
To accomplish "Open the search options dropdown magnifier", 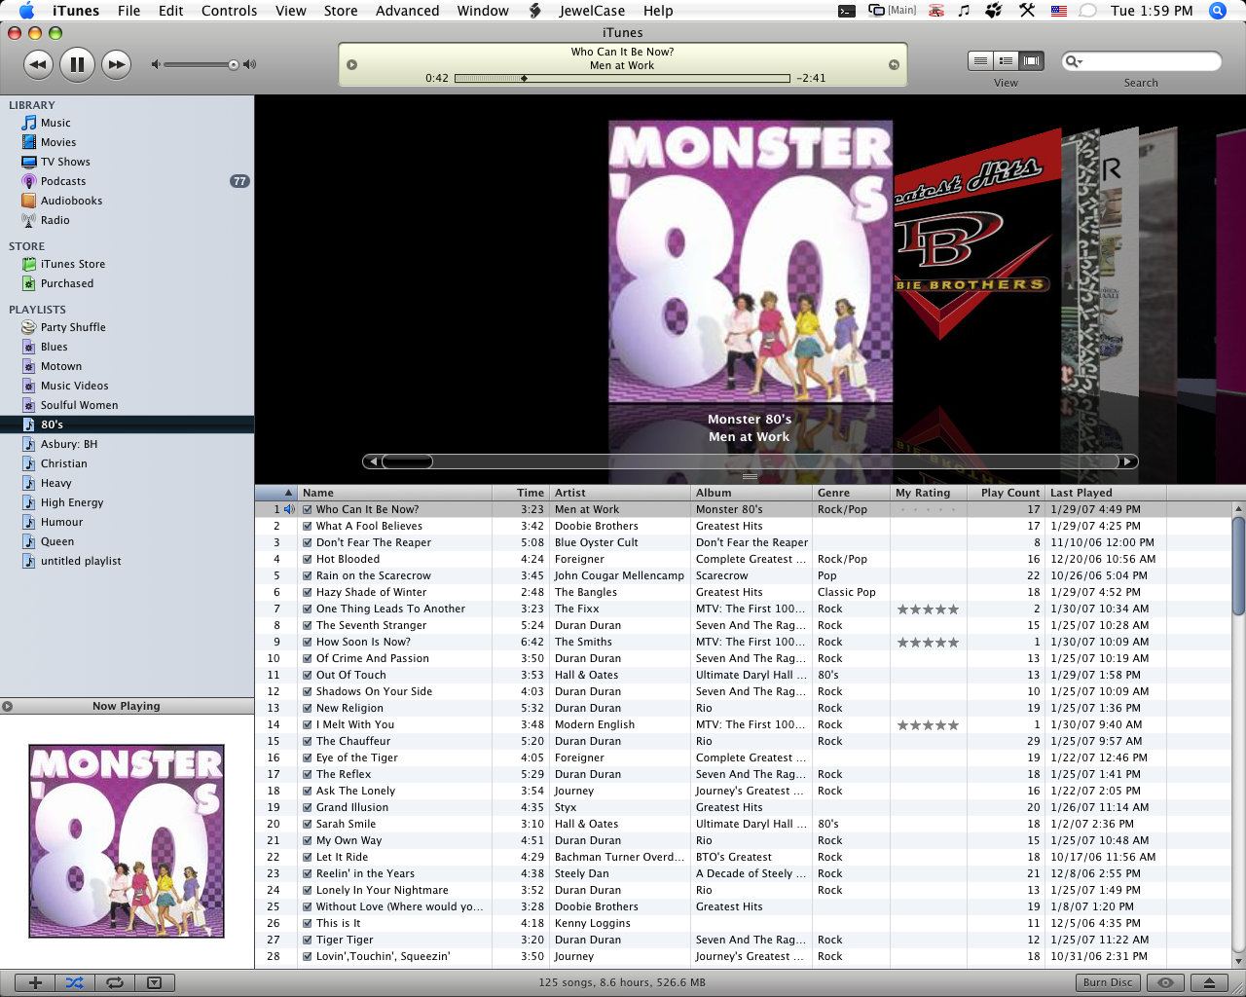I will (1075, 61).
